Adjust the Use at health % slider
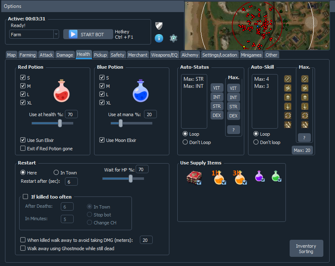Image resolution: width=335 pixels, height=266 pixels. click(60, 123)
